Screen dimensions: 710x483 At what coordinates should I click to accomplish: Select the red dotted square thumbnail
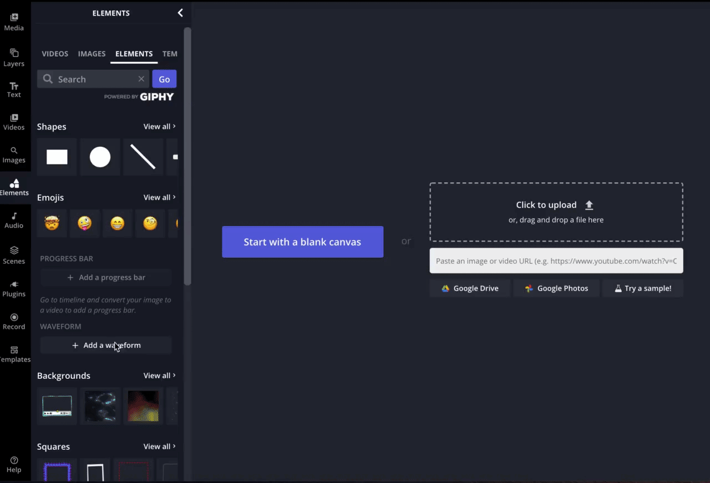134,471
